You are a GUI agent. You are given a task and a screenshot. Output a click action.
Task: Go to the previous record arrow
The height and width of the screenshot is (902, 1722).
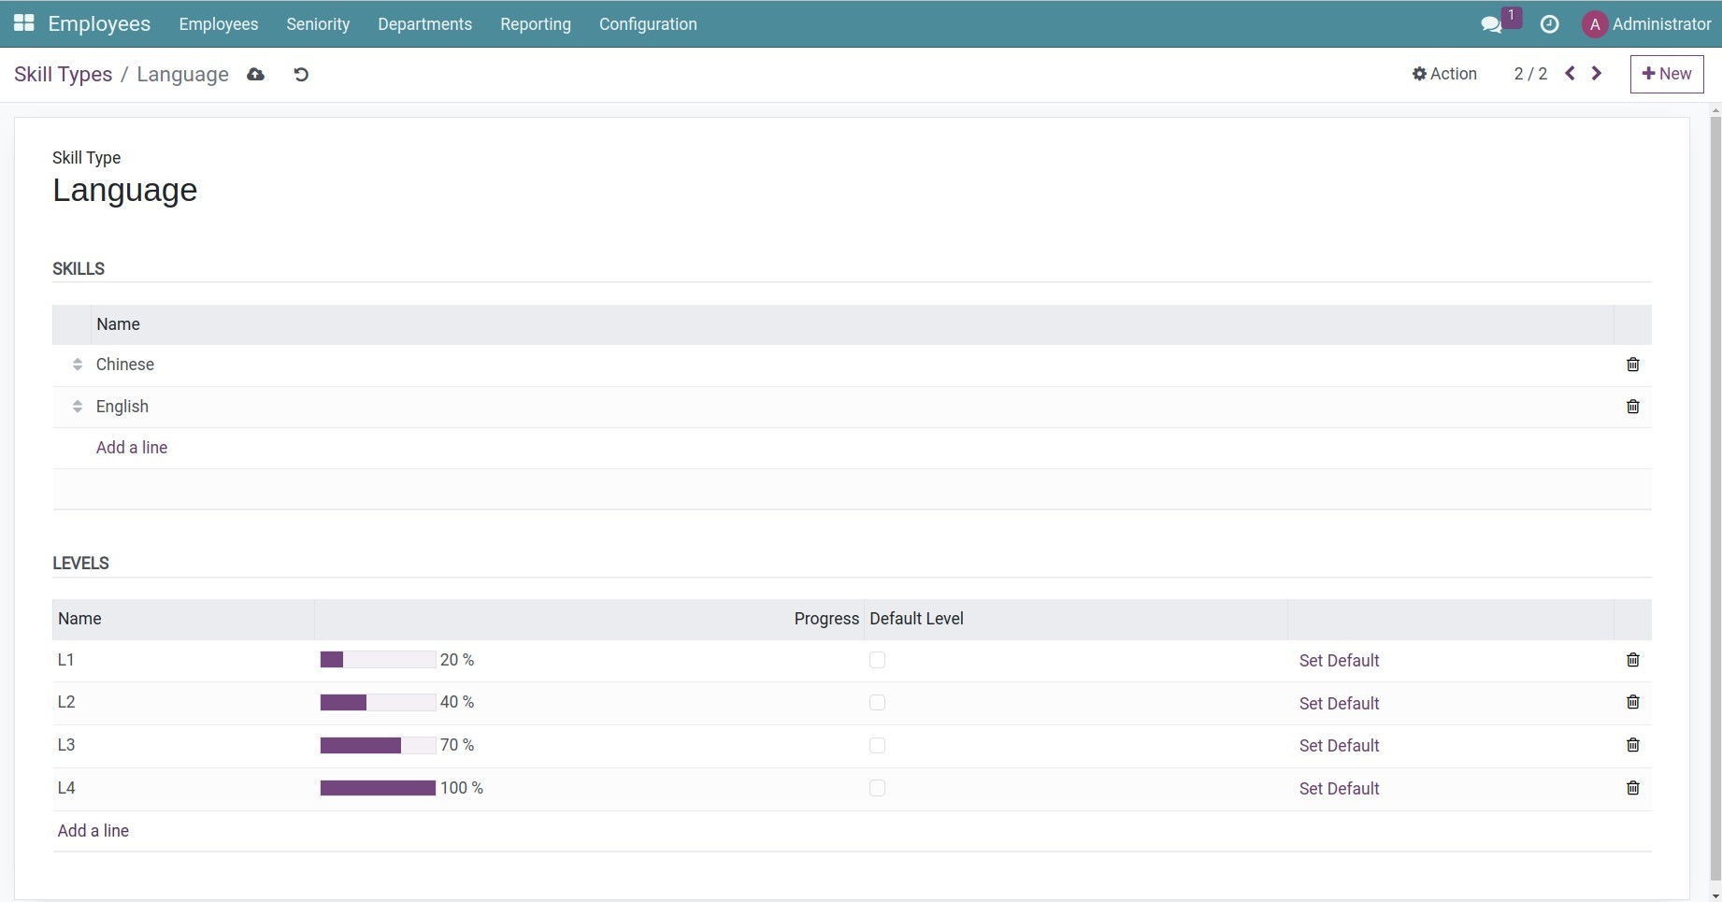coord(1571,74)
